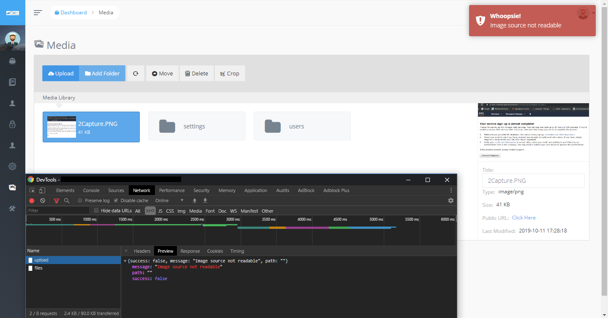The height and width of the screenshot is (318, 608).
Task: Click the admin profile picture in sidebar
Action: point(13,39)
